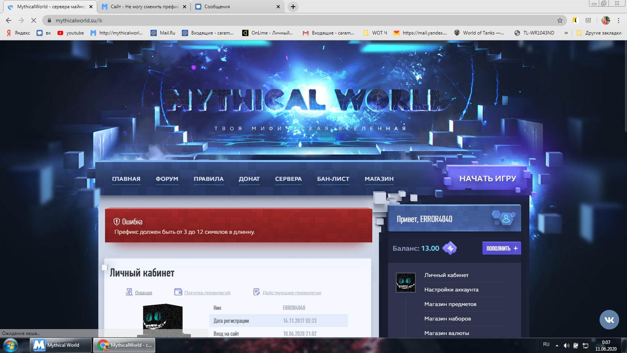627x353 pixels.
Task: Click the sidebar user avatar thumbnail
Action: pos(406,282)
